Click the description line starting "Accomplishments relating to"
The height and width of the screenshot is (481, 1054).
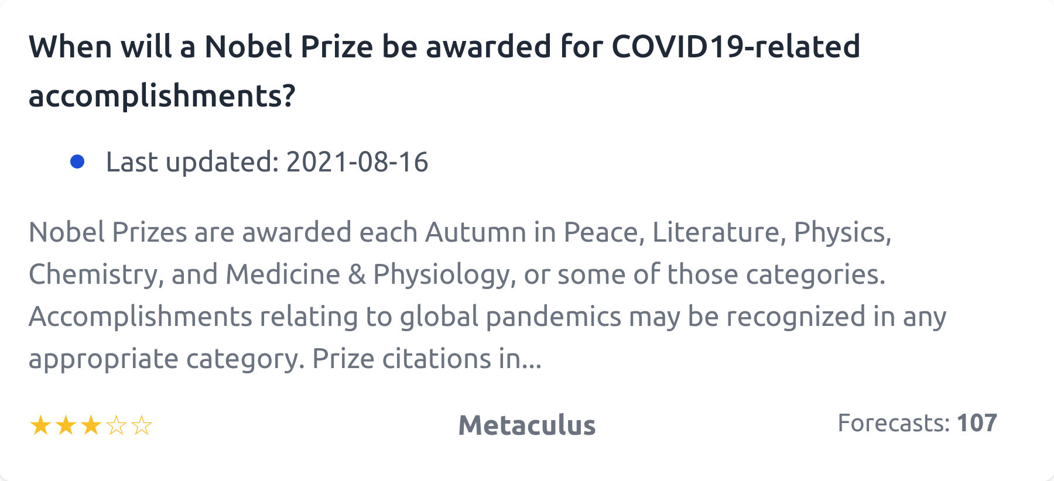[x=487, y=317]
